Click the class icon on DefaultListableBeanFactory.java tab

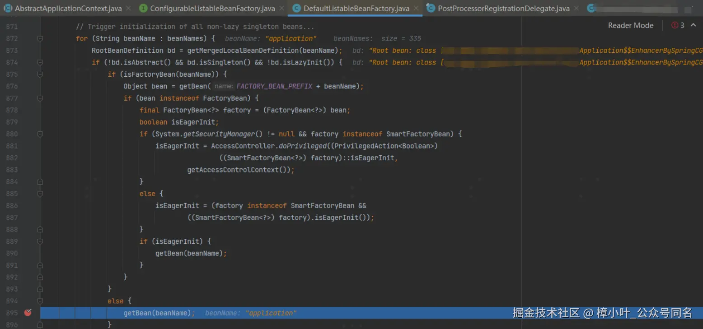[x=296, y=8]
